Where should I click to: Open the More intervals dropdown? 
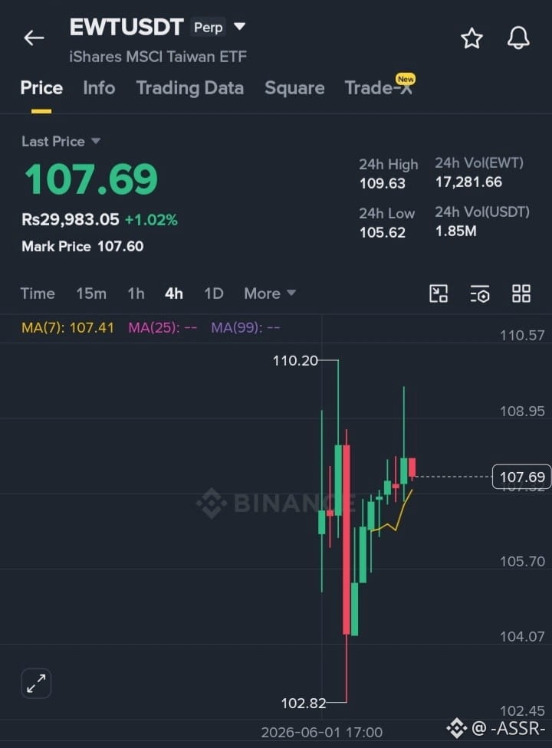click(x=270, y=294)
